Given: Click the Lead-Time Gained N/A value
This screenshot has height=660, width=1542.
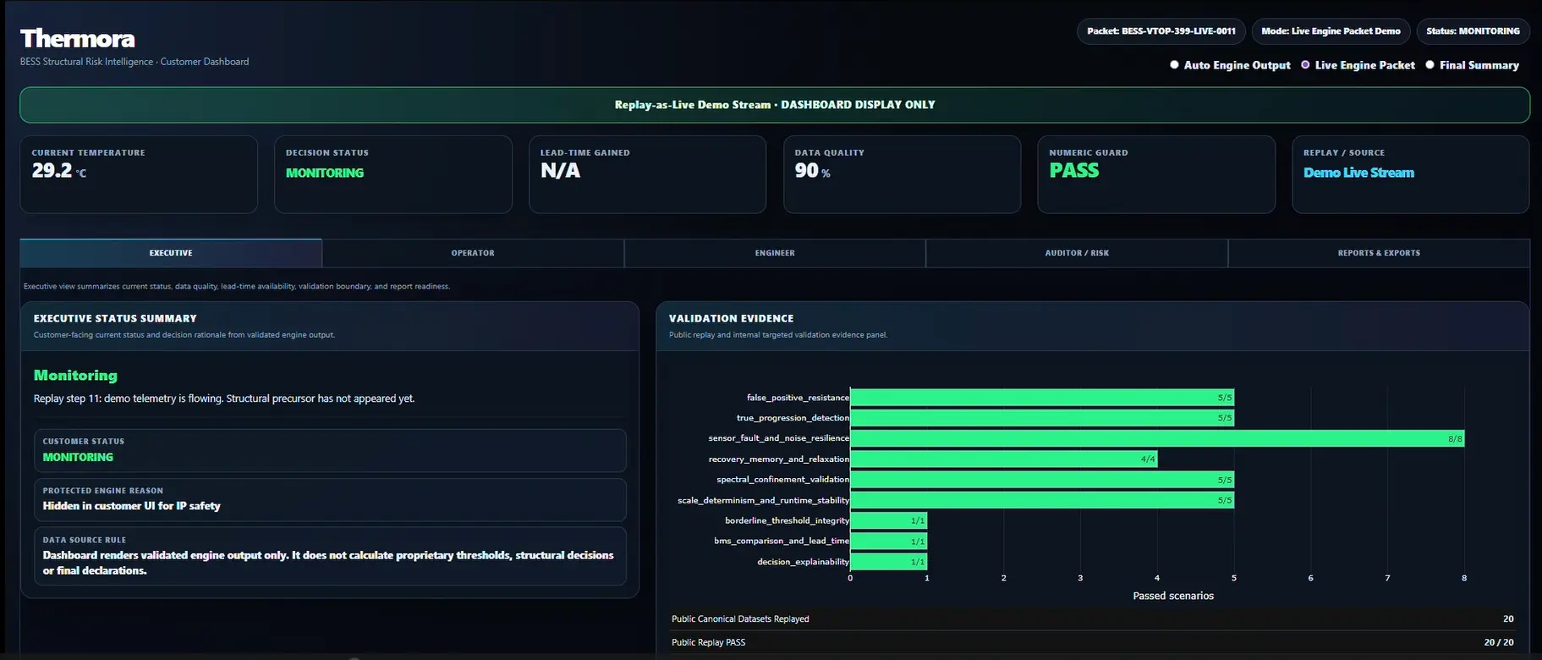Looking at the screenshot, I should [561, 171].
